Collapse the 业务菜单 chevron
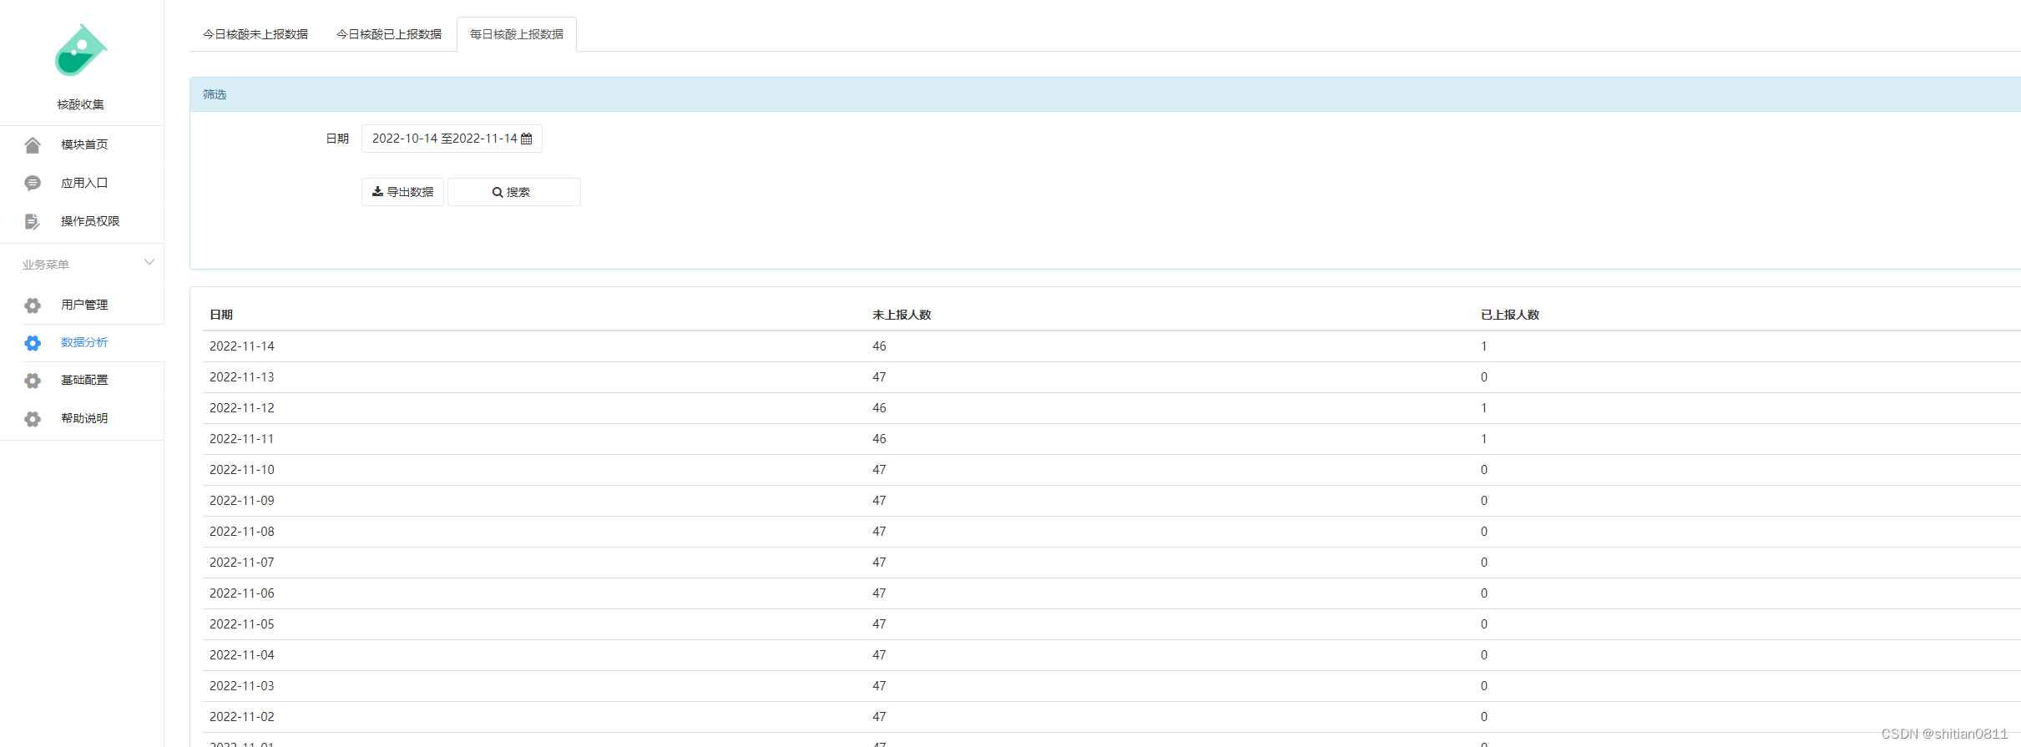 click(149, 262)
